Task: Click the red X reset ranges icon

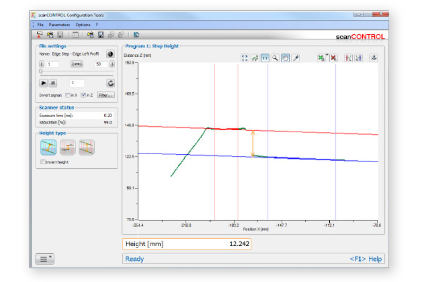Action: point(334,58)
